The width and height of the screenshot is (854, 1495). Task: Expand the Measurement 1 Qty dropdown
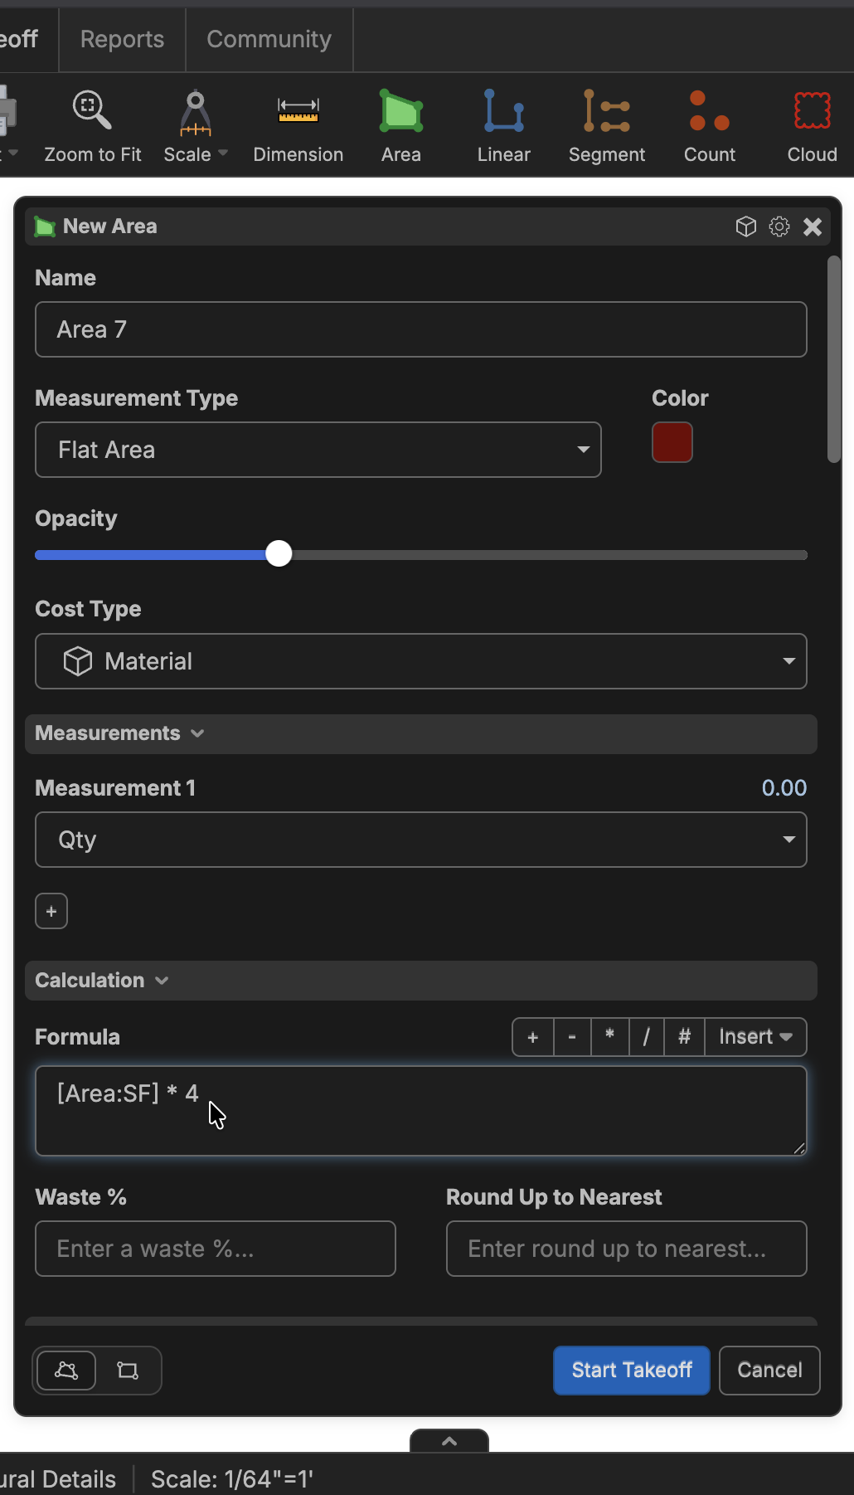(420, 840)
